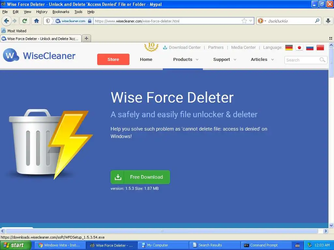Screen dimensions: 334x250
Task: Click the list all tabs grid icon
Action: pos(331,38)
